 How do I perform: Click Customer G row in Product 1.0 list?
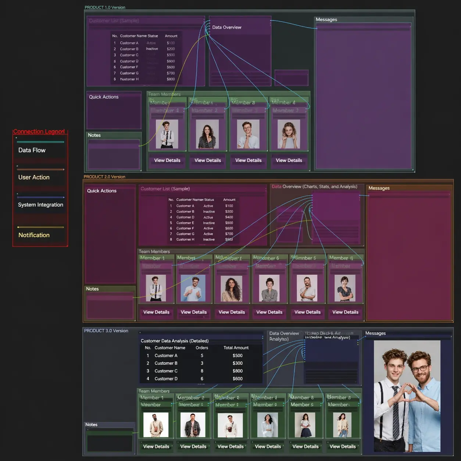pos(145,73)
